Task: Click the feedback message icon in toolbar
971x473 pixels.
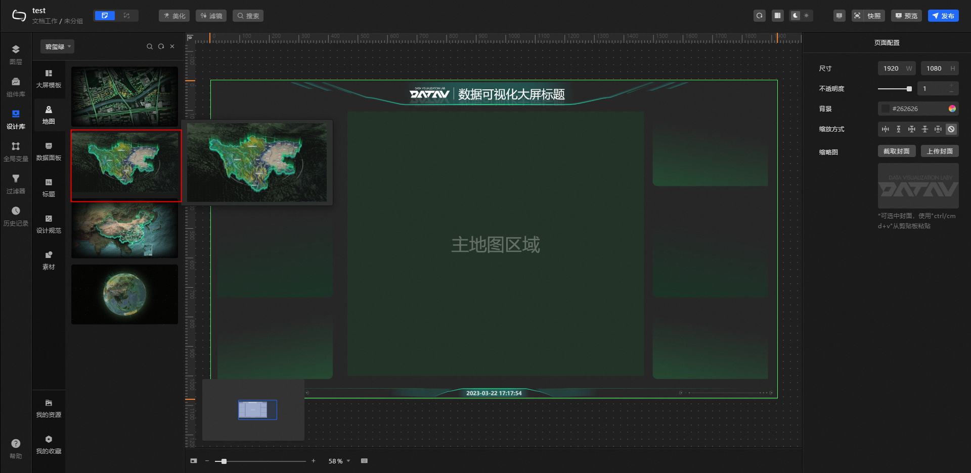Action: pyautogui.click(x=840, y=16)
